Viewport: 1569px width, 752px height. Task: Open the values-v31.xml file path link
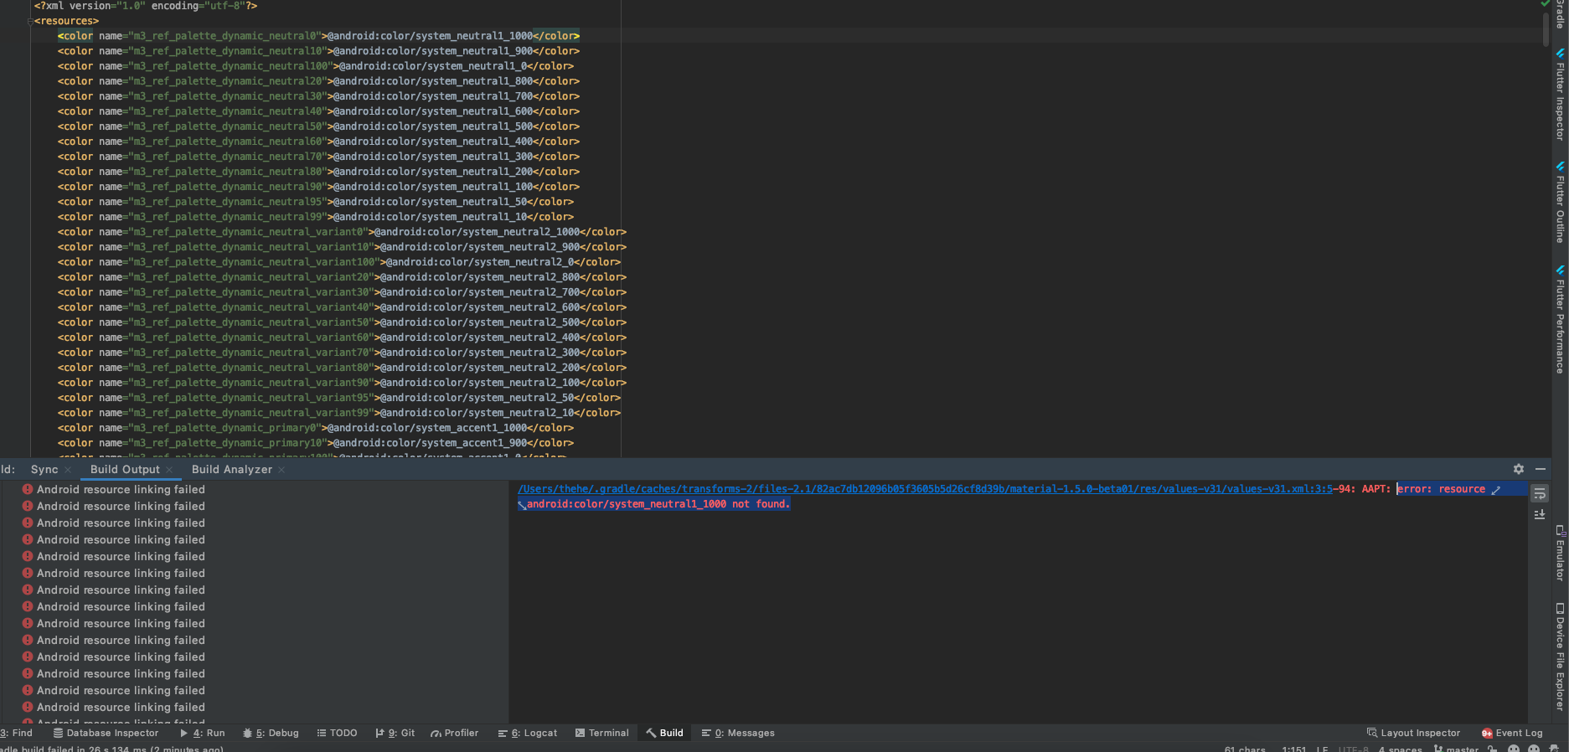925,489
